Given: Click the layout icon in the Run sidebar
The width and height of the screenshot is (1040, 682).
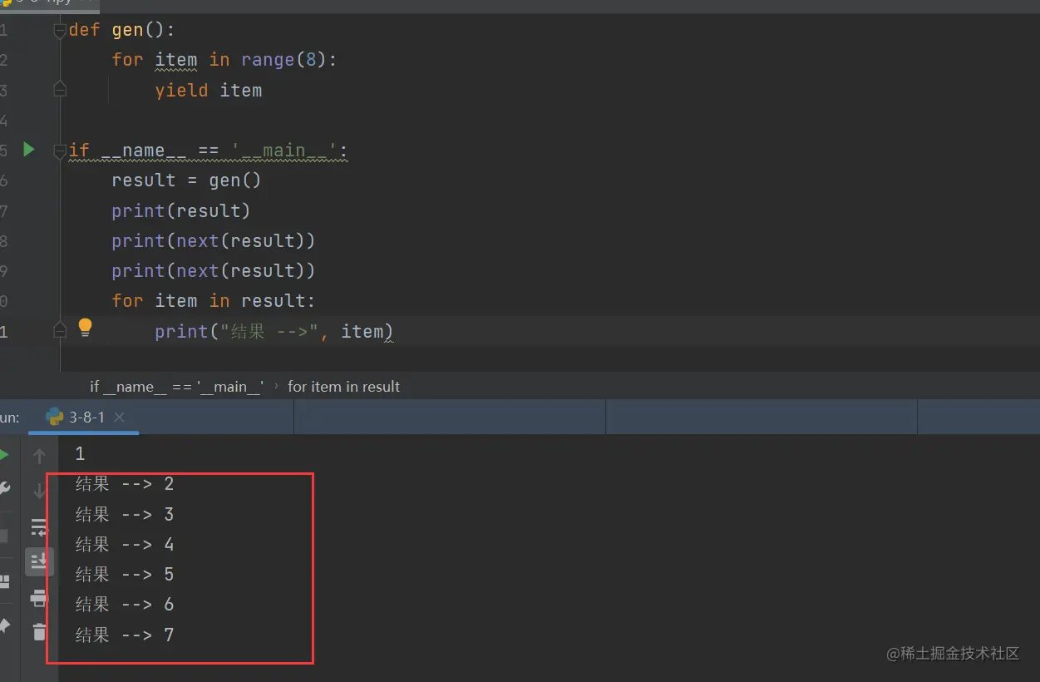Looking at the screenshot, I should [3, 581].
